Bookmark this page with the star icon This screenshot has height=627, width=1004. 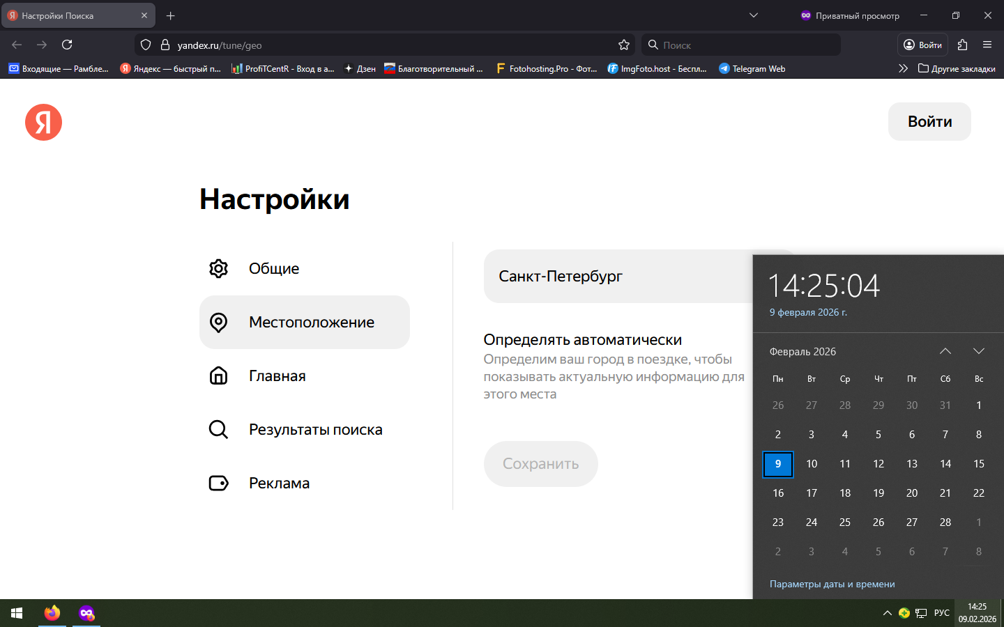click(x=623, y=45)
